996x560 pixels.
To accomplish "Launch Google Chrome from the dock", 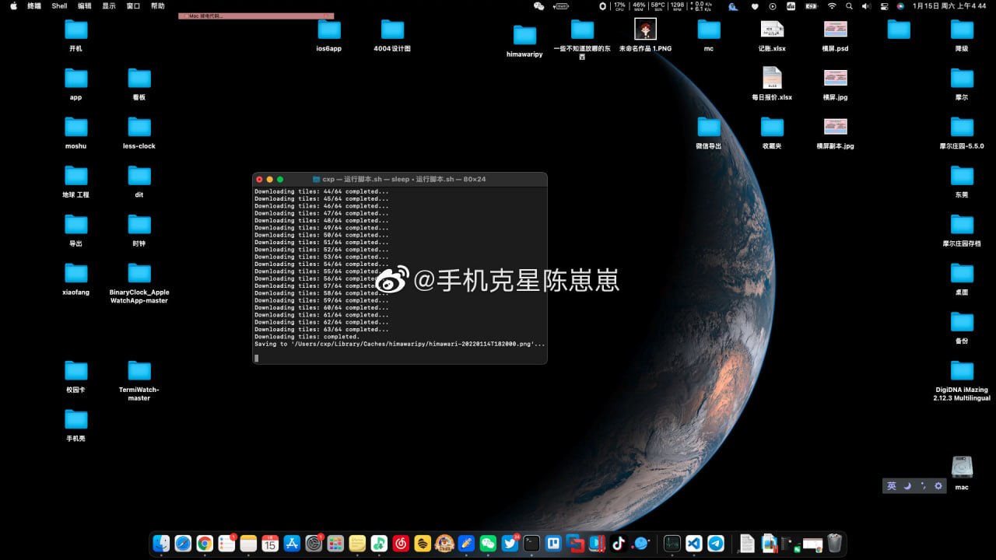I will [205, 544].
